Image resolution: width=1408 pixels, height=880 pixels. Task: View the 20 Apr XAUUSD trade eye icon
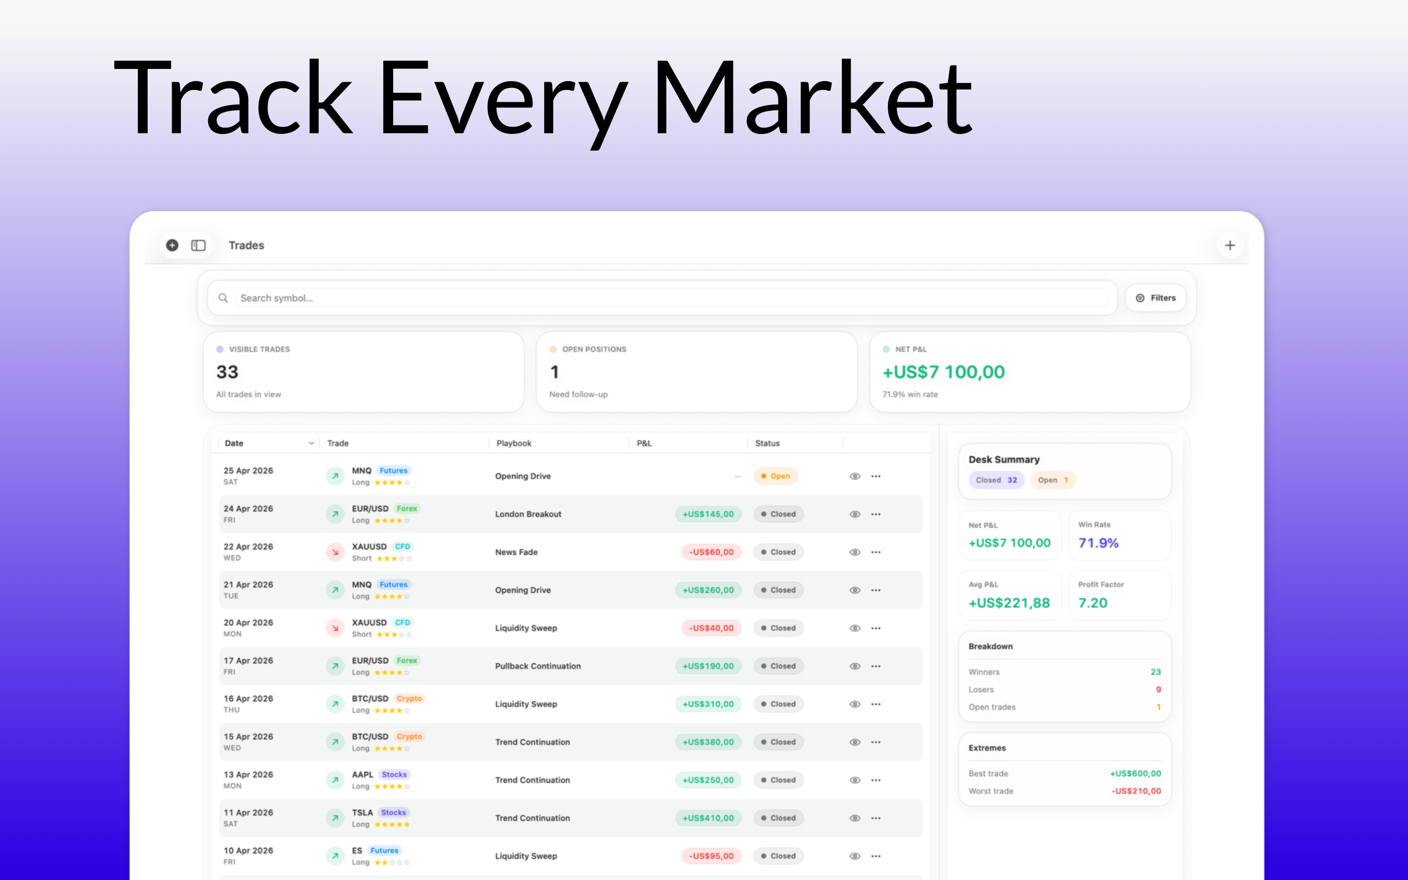pyautogui.click(x=855, y=629)
